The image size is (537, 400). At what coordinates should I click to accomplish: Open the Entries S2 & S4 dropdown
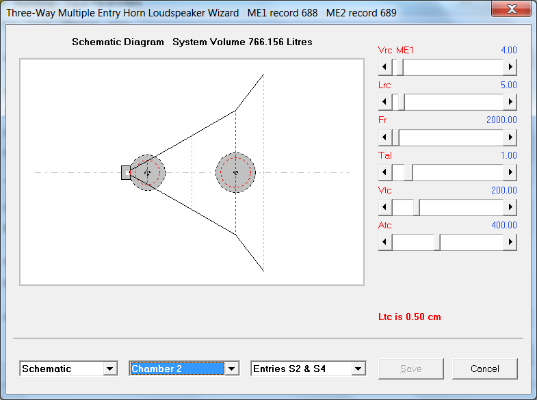pyautogui.click(x=358, y=369)
